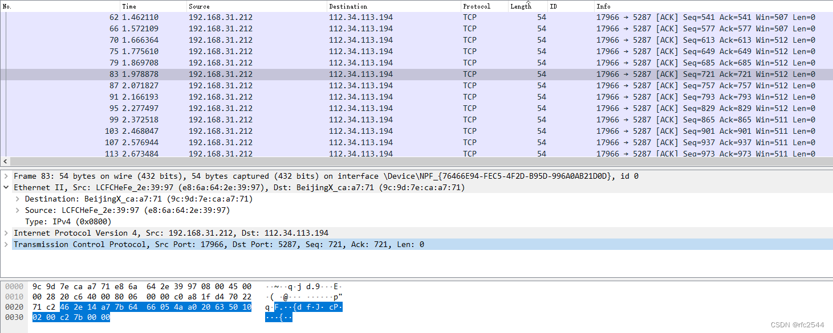Collapse the Ethernet II section

point(6,187)
